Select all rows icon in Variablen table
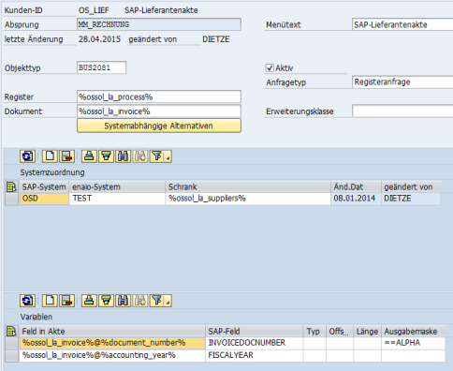Screen dimensions: 453x371 tap(11, 331)
